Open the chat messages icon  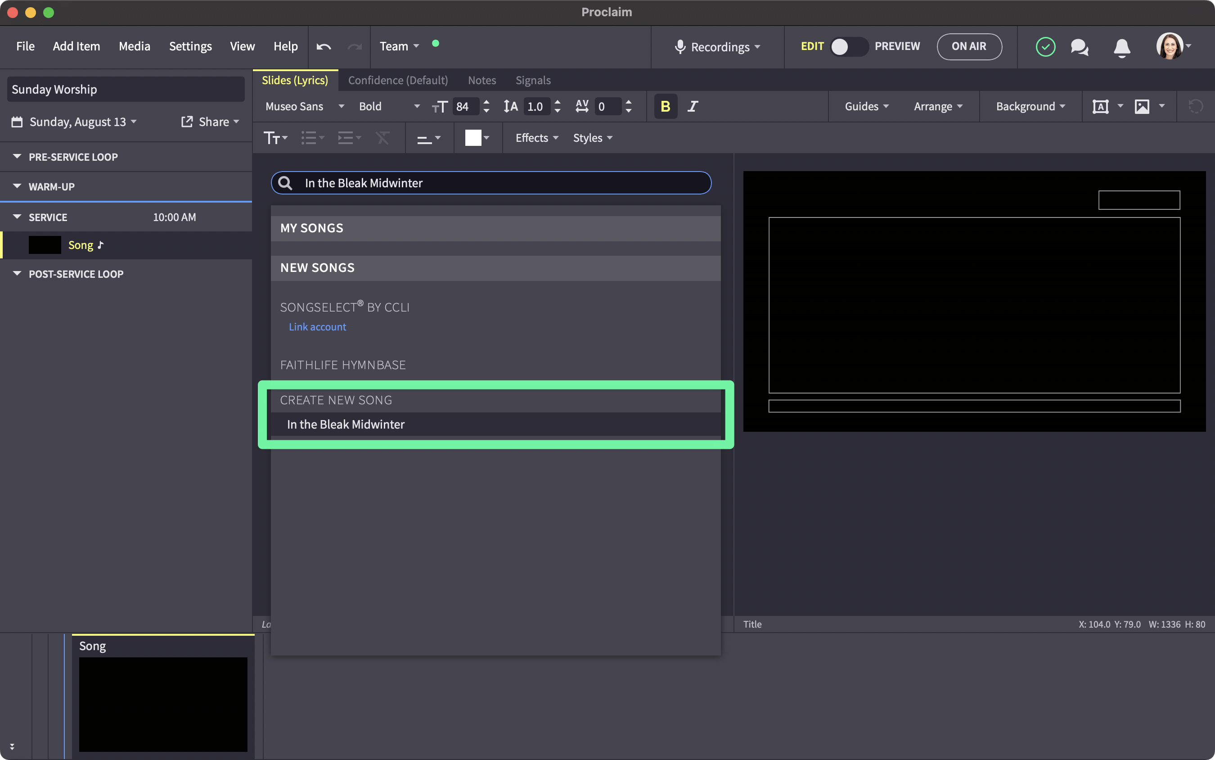tap(1080, 47)
